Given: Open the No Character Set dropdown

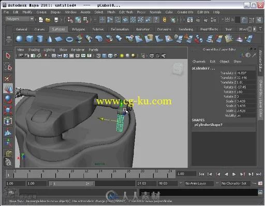Looking at the screenshot, I should [x=235, y=183].
